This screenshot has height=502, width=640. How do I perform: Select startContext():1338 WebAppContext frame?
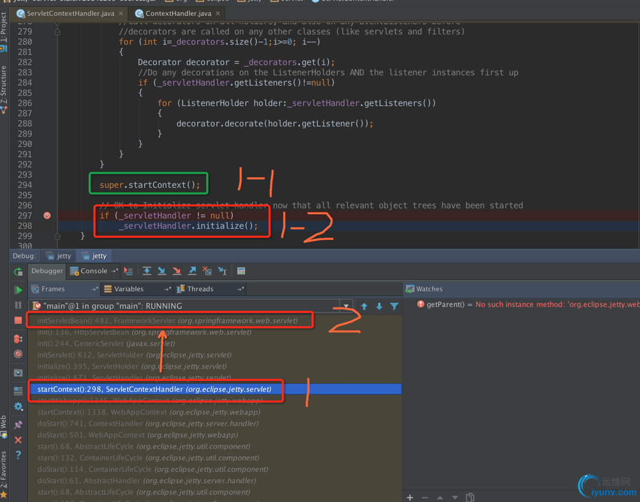coord(215,412)
